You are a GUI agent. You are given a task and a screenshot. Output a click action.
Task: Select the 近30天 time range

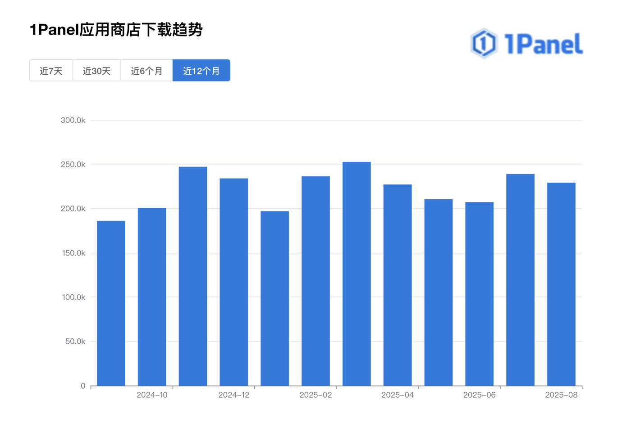point(96,71)
